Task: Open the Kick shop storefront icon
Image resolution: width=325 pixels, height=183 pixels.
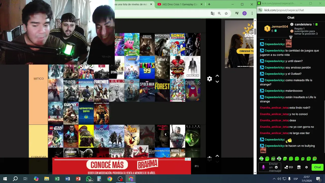Action: tap(299, 167)
